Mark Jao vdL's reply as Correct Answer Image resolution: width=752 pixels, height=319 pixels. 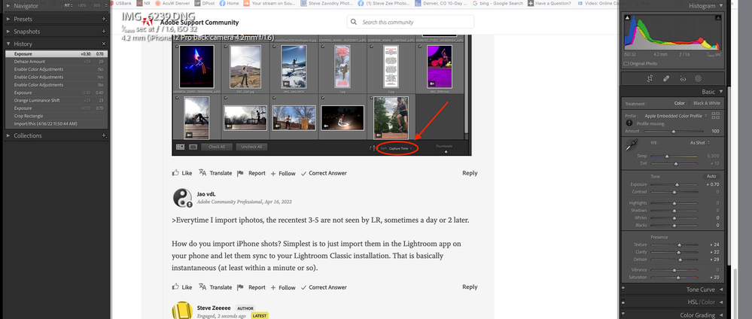(324, 287)
